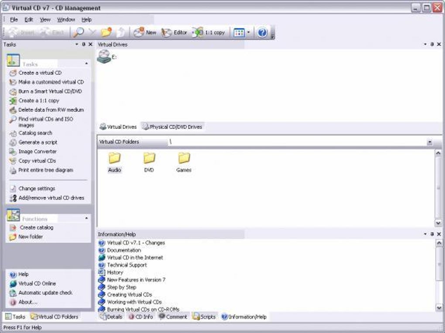Click the Change settings icon
Screen dimensions: 445x333
13,188
